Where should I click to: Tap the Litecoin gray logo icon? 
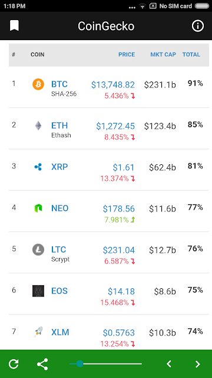click(38, 249)
